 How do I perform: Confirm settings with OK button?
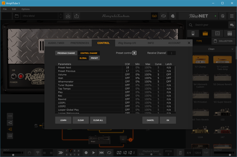coord(168,120)
